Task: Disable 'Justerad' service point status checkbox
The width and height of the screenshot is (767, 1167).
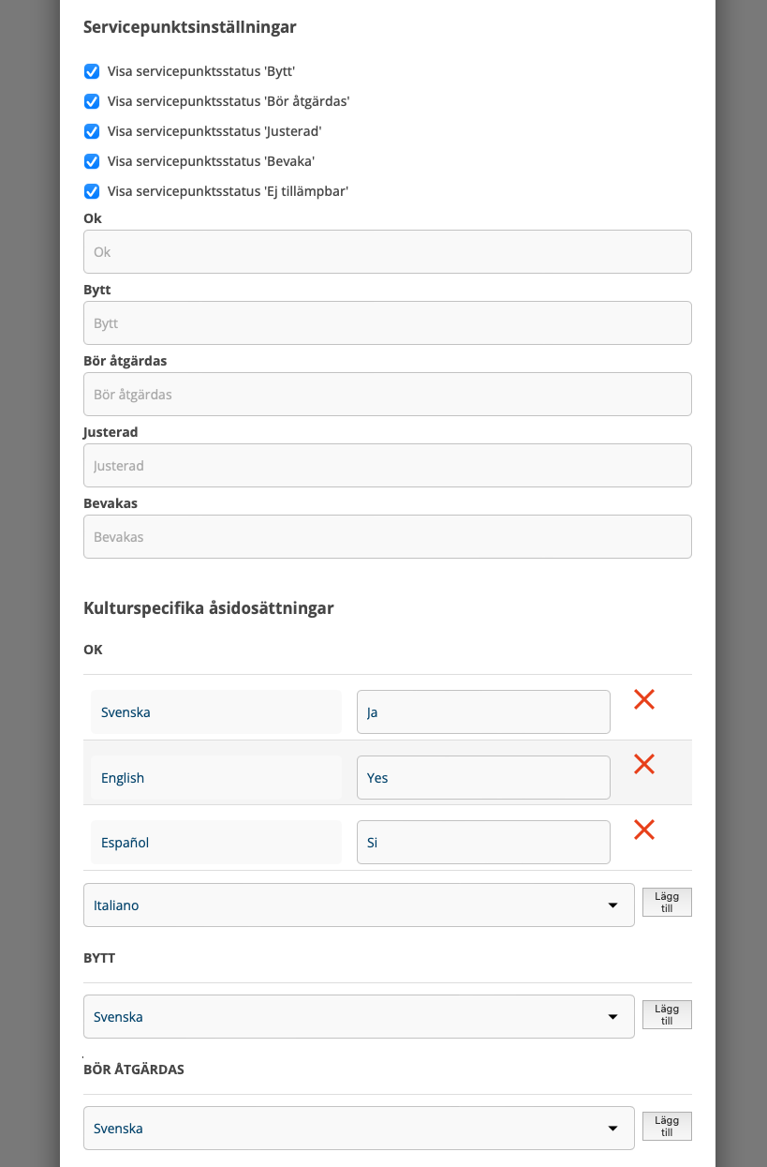Action: 92,131
